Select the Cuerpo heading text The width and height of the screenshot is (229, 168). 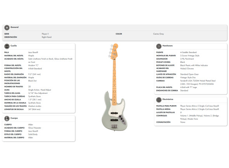click(x=14, y=118)
